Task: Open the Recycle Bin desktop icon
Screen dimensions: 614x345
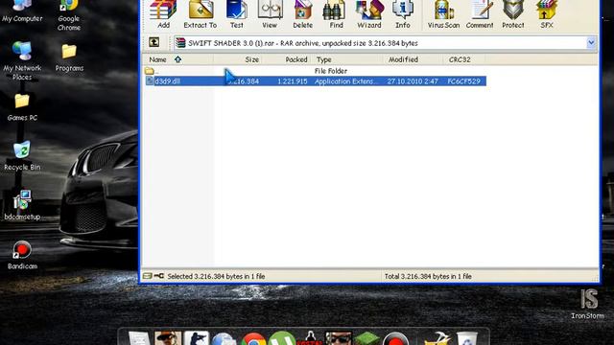Action: (x=22, y=155)
